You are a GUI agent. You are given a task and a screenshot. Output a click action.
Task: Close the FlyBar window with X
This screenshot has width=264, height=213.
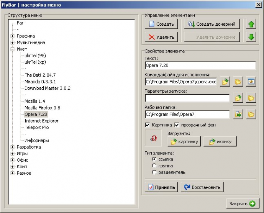pyautogui.click(x=258, y=5)
